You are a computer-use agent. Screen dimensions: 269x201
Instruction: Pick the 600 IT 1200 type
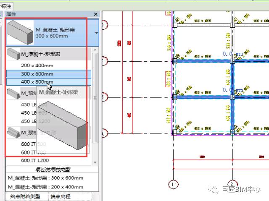[x=35, y=160]
